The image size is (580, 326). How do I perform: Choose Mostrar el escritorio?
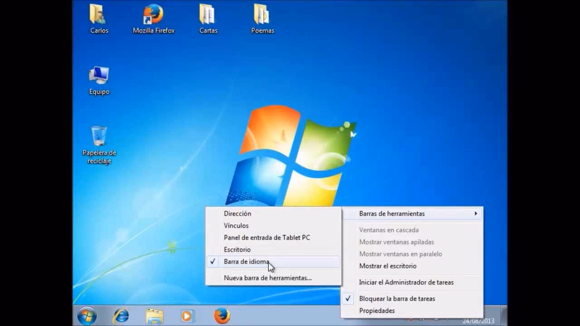pos(387,266)
